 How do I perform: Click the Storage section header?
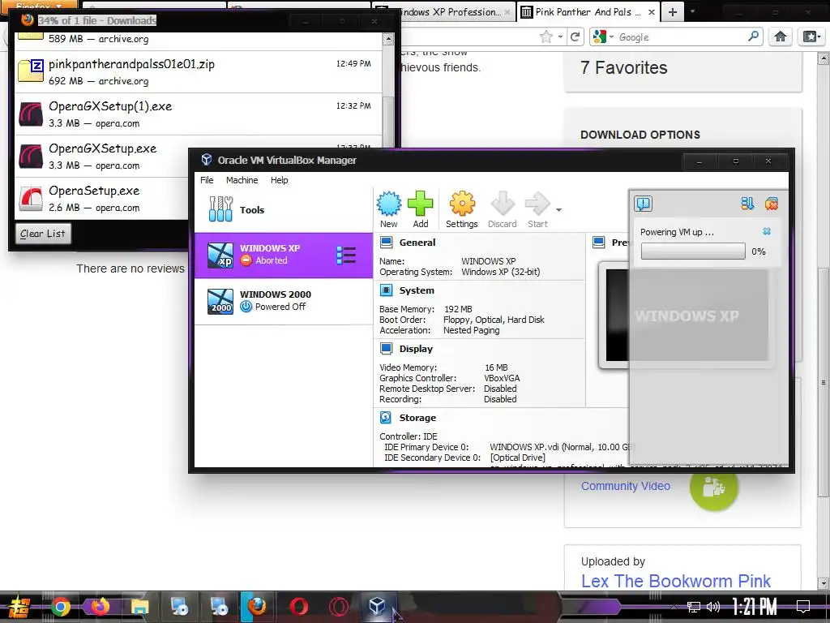[417, 418]
